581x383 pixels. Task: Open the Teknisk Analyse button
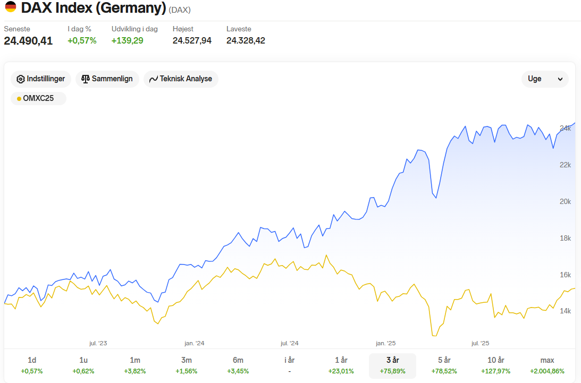(181, 79)
